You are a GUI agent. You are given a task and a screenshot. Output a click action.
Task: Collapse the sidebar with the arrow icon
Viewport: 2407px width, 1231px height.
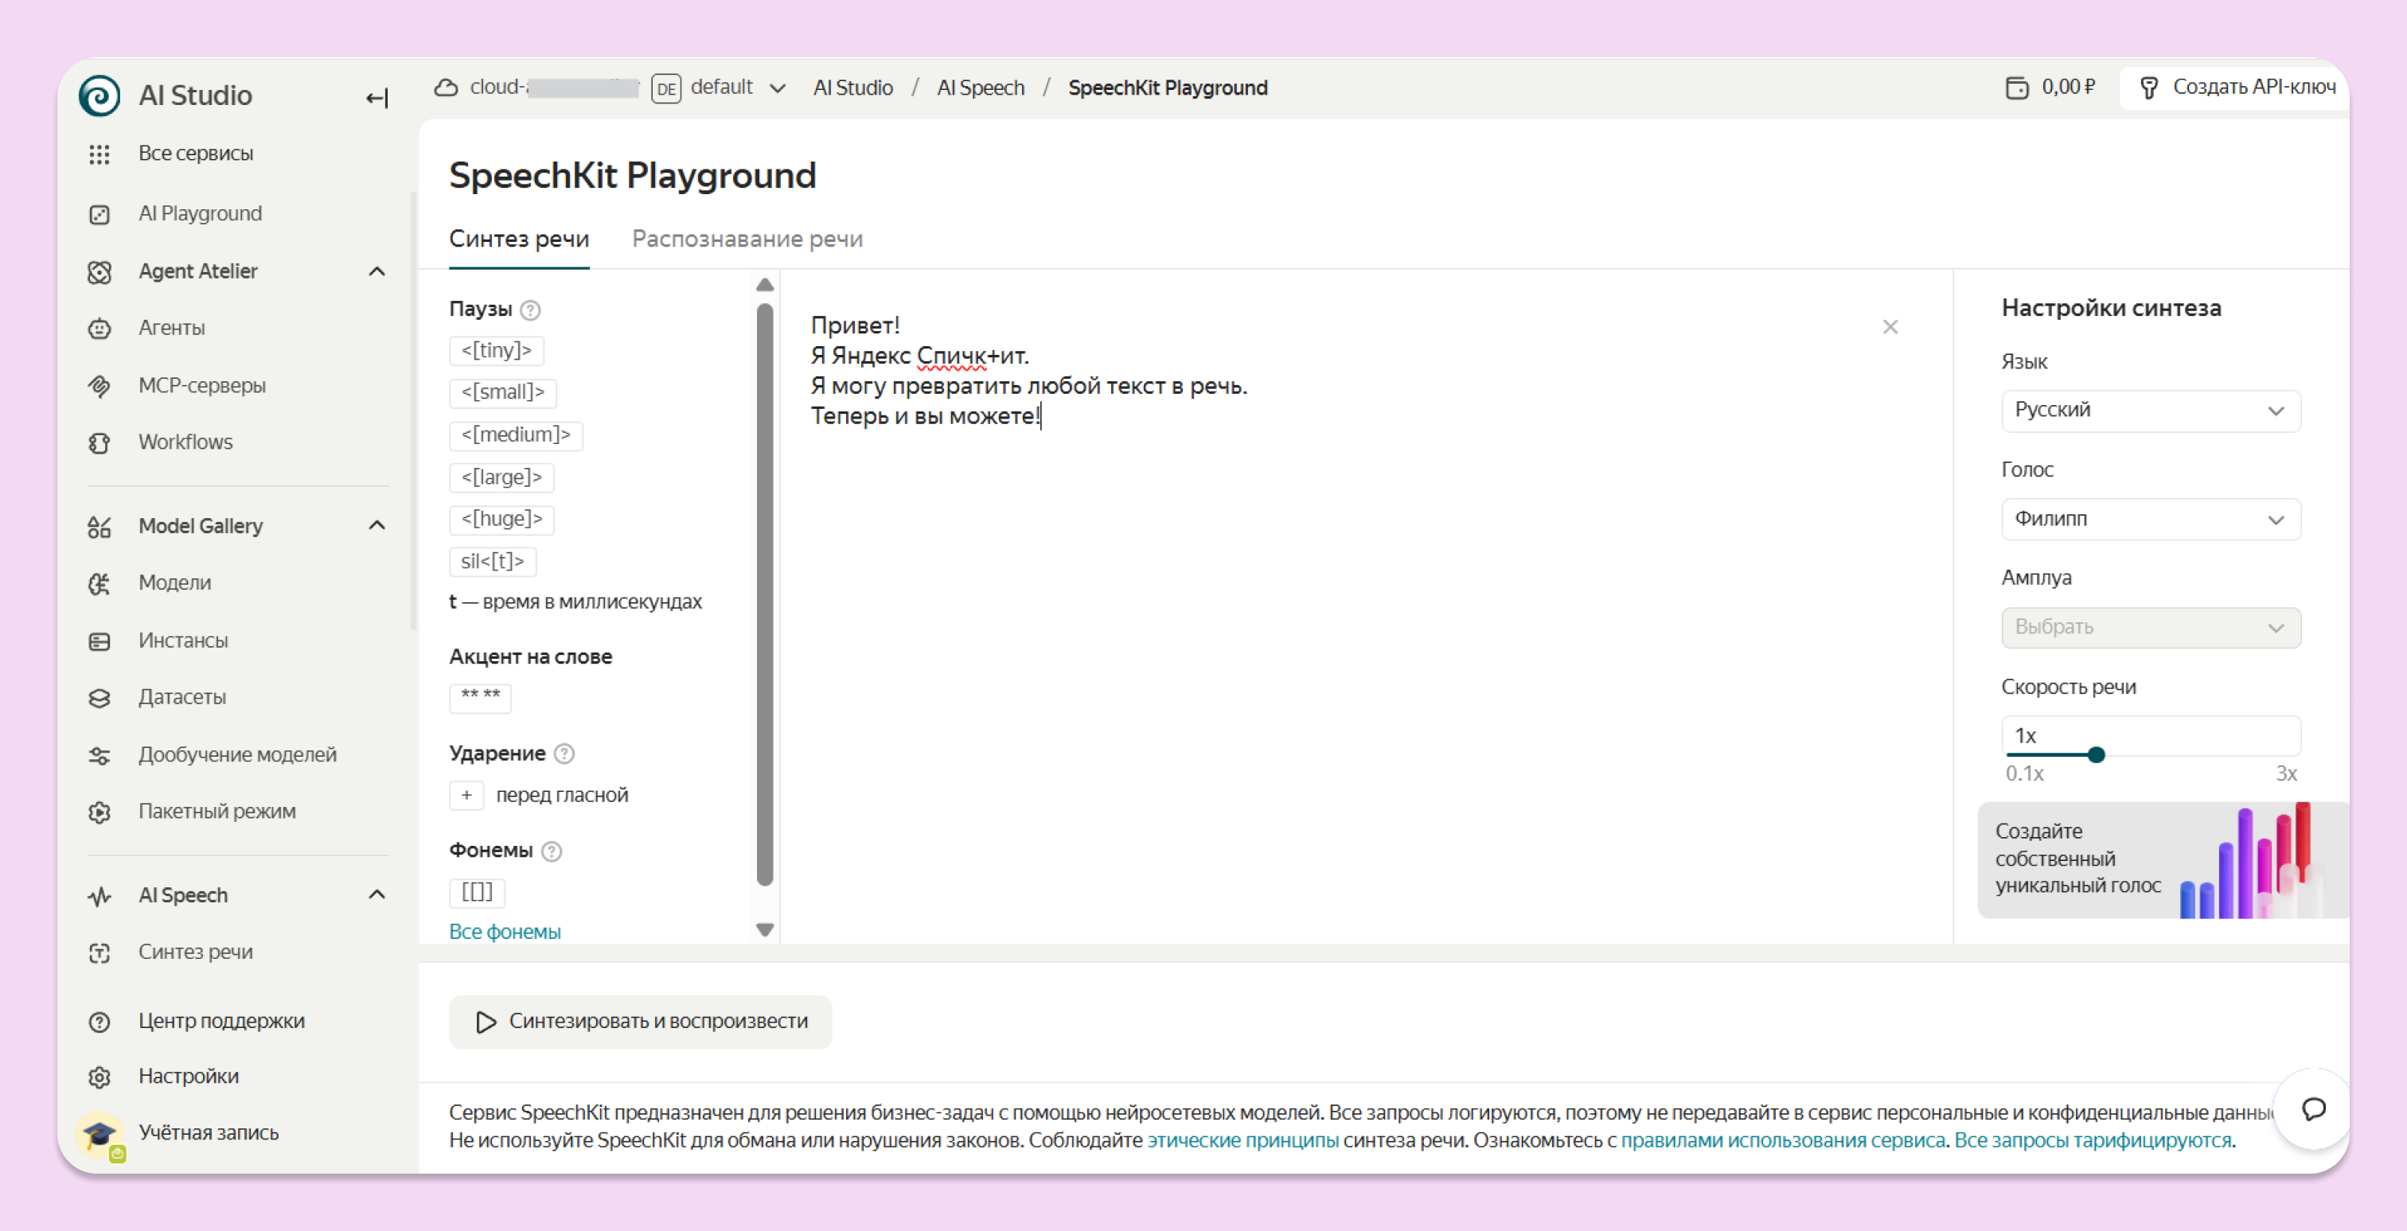[376, 97]
